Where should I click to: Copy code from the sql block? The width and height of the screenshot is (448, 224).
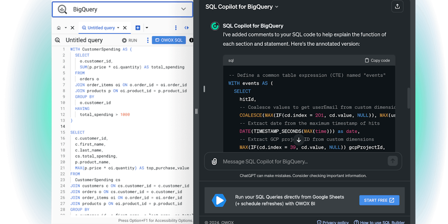click(x=377, y=60)
